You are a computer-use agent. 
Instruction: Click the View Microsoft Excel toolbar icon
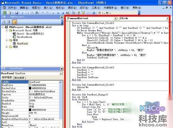click(x=5, y=13)
